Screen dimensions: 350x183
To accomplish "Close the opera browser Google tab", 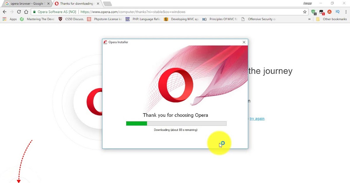I will pyautogui.click(x=48, y=4).
